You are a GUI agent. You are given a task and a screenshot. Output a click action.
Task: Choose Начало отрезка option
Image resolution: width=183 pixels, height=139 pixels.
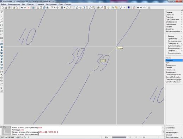coord(172,133)
